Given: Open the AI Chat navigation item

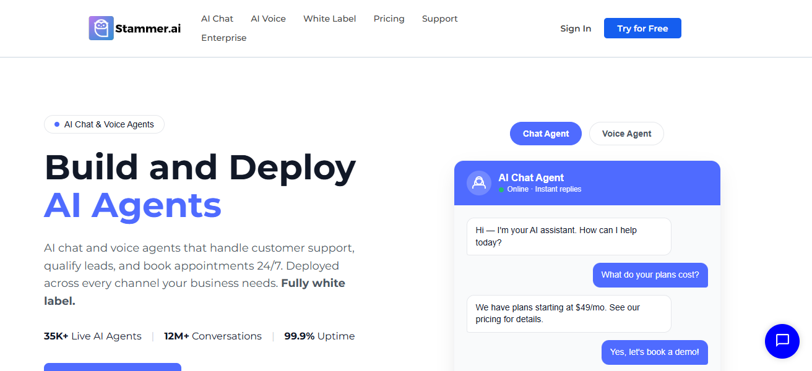Looking at the screenshot, I should (217, 19).
